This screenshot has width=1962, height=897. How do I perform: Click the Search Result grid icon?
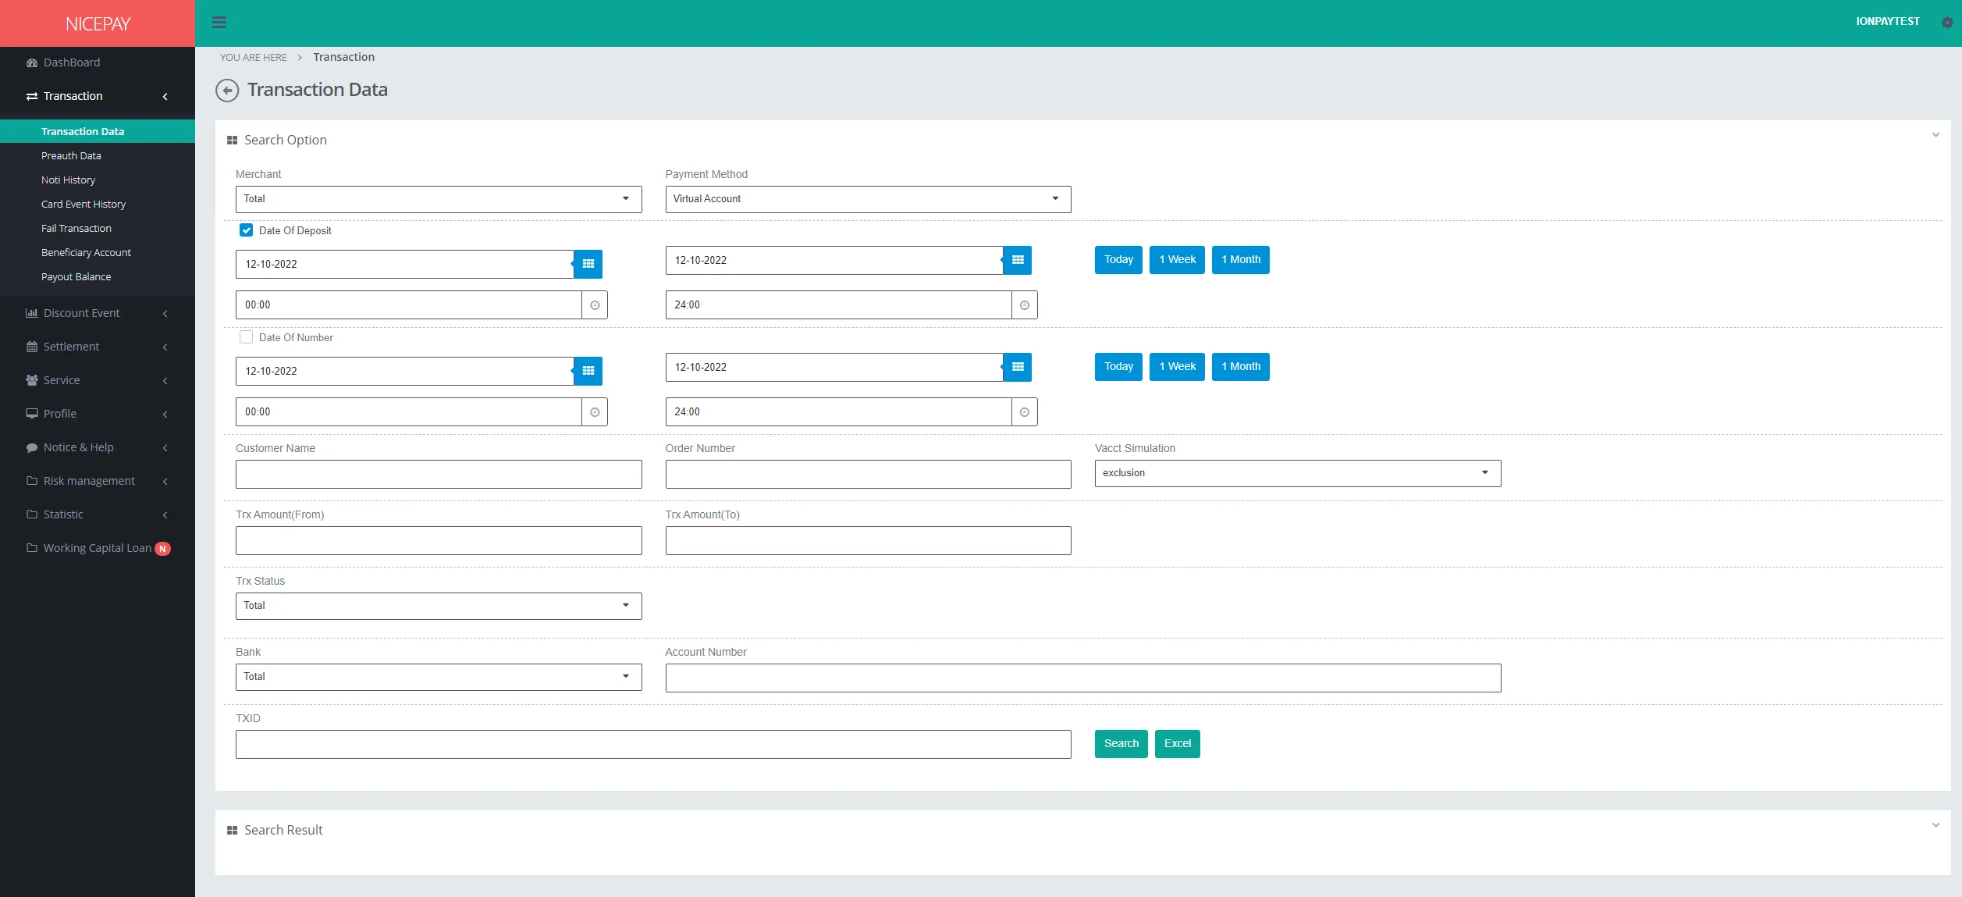point(232,829)
